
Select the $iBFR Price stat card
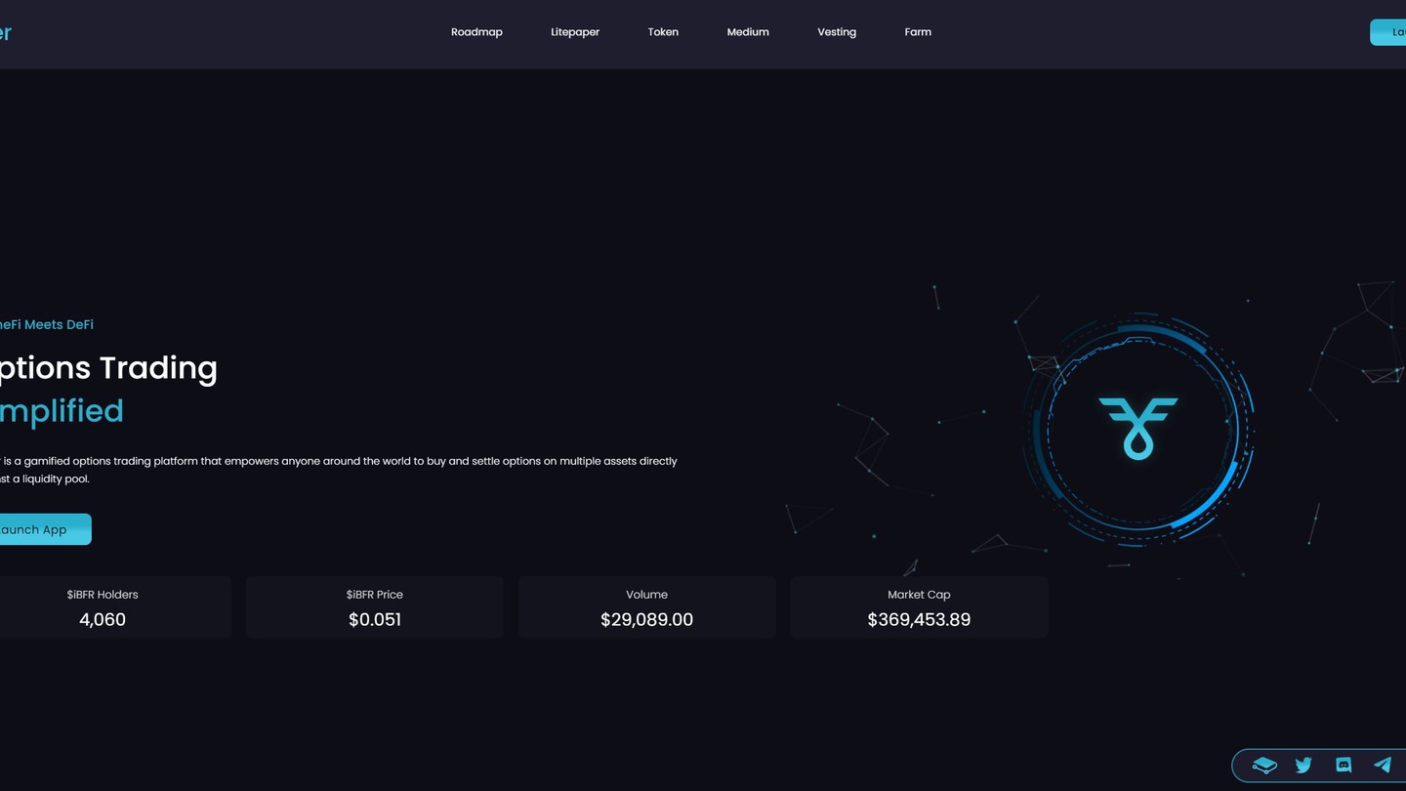[375, 607]
